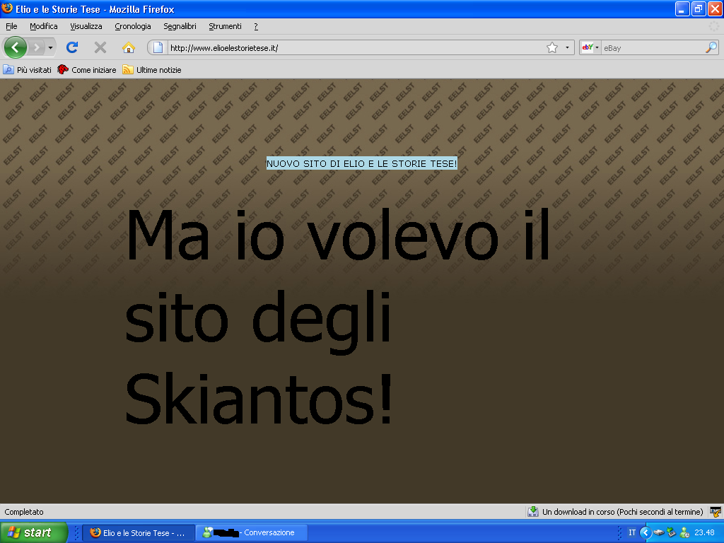724x543 pixels.
Task: Click the green download arrow status icon
Action: click(x=533, y=512)
